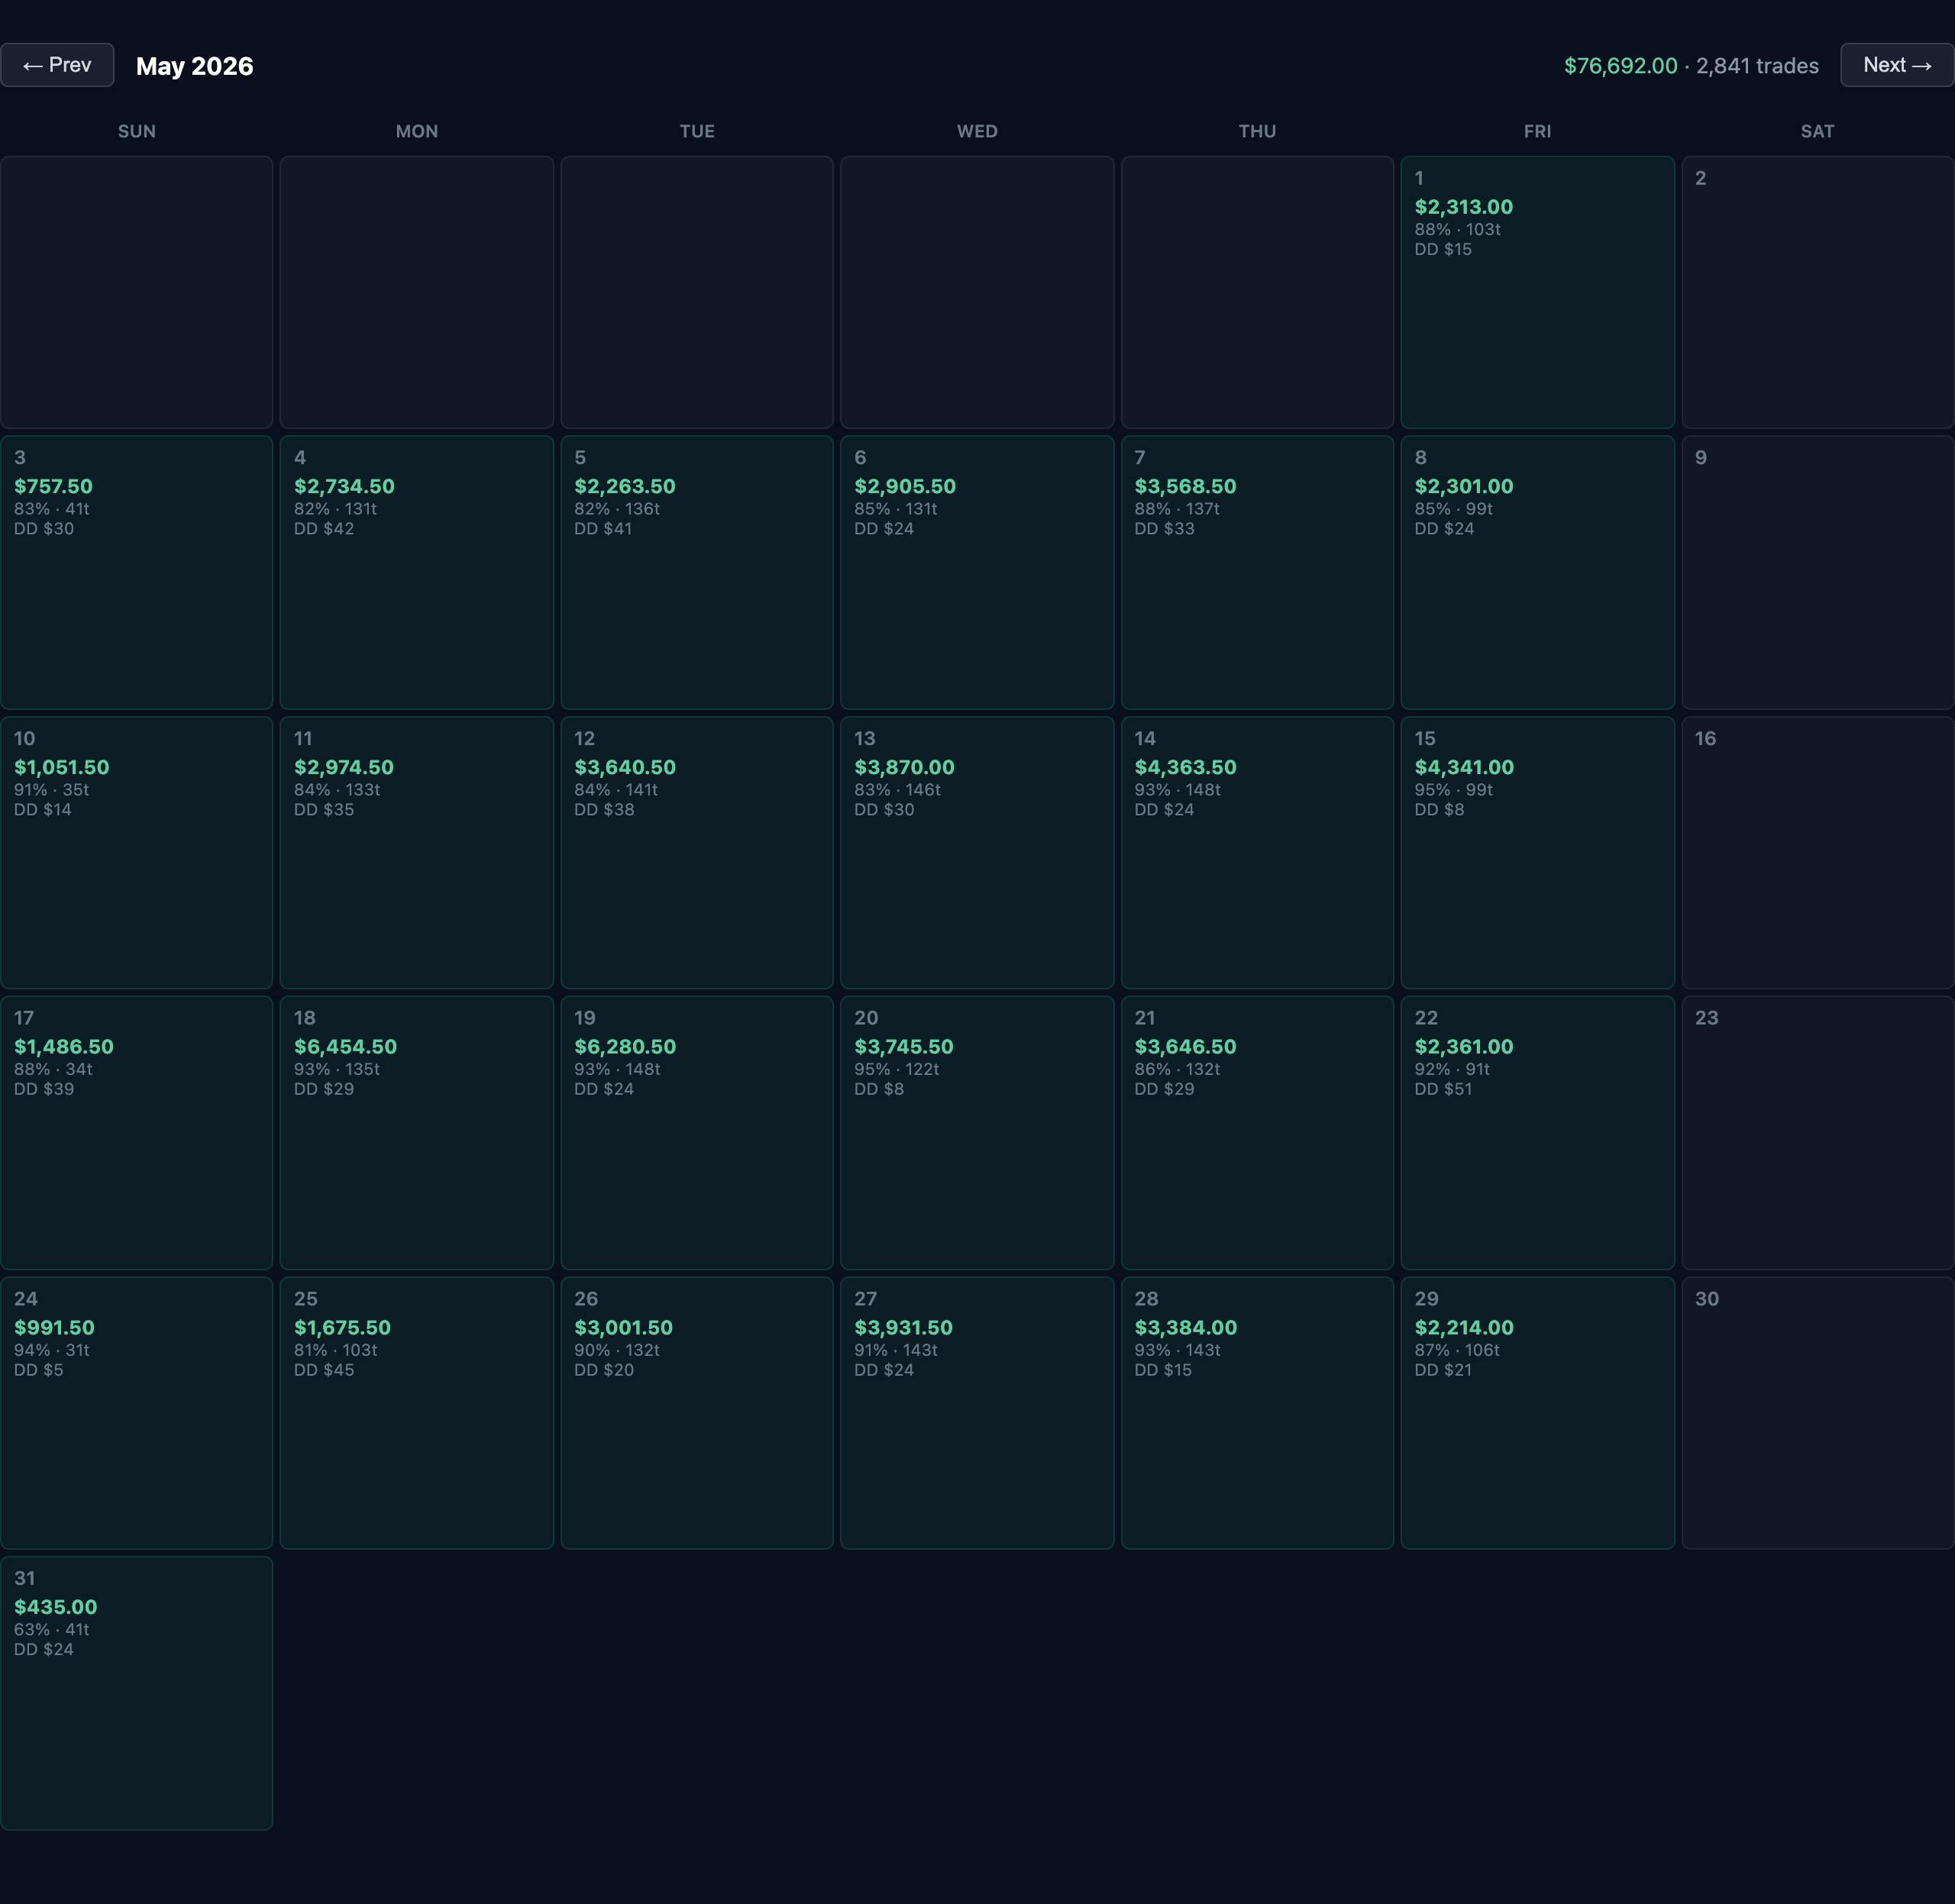Click "DD $33" drawdown on May 7

tap(1165, 529)
